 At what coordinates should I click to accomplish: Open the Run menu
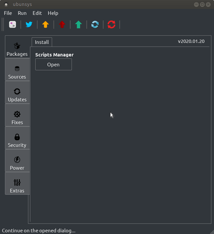point(22,13)
